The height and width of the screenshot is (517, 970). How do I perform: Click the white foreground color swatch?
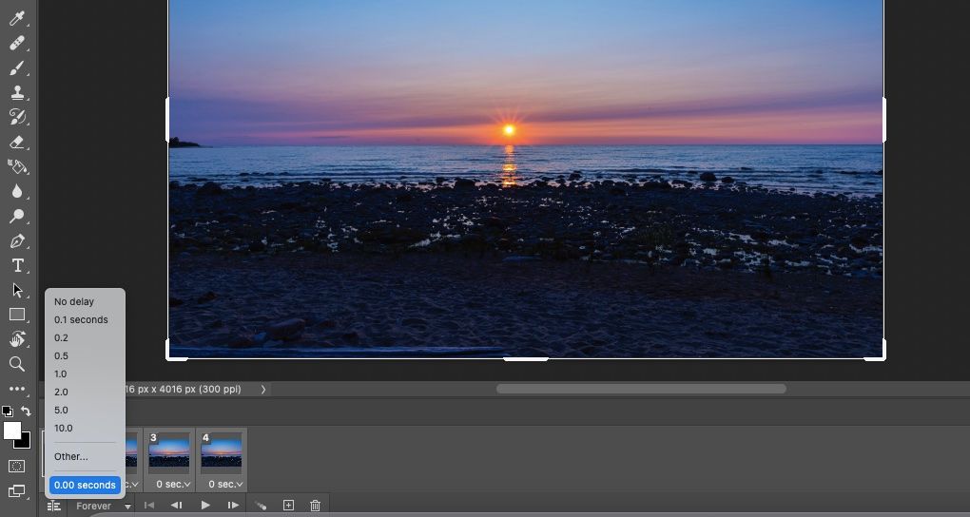11,431
